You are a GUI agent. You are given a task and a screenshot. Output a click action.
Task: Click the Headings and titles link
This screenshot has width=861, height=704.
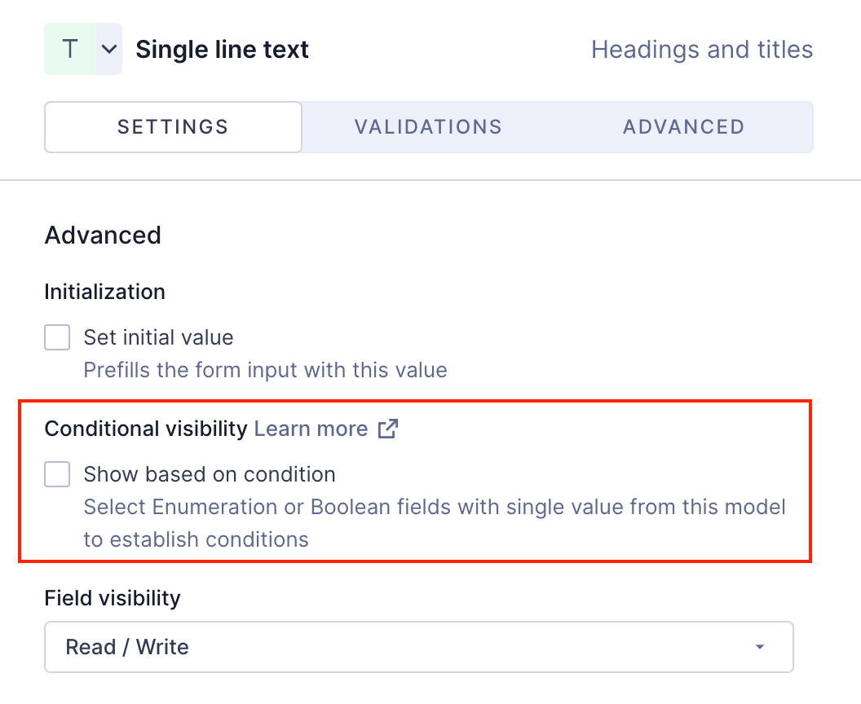pos(701,49)
